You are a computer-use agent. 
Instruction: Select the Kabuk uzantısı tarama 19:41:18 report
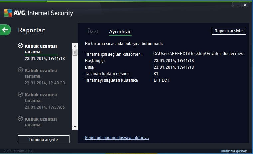(42, 52)
